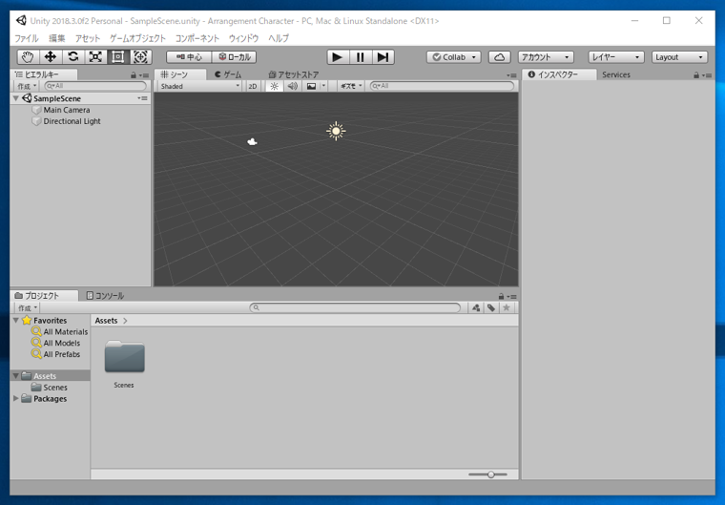Open the アカウント dropdown
The width and height of the screenshot is (725, 505).
[x=546, y=57]
